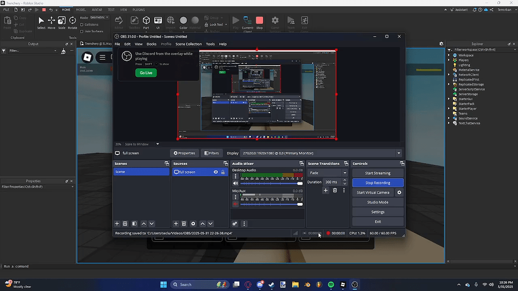Click the Output filter funnel icon
This screenshot has height=291, width=518.
(4, 51)
